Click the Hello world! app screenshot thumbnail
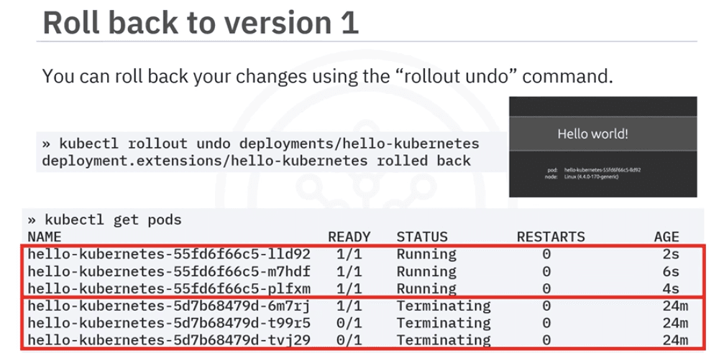This screenshot has height=353, width=724. pyautogui.click(x=602, y=147)
